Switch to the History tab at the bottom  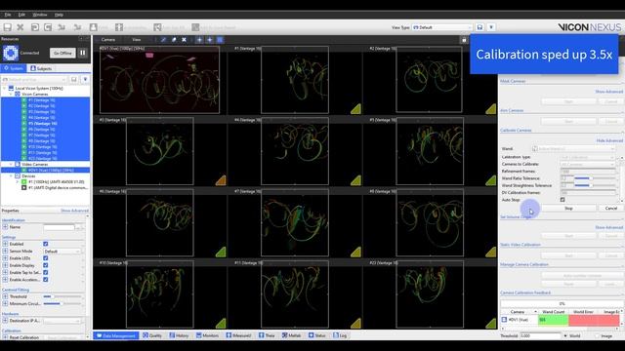179,335
